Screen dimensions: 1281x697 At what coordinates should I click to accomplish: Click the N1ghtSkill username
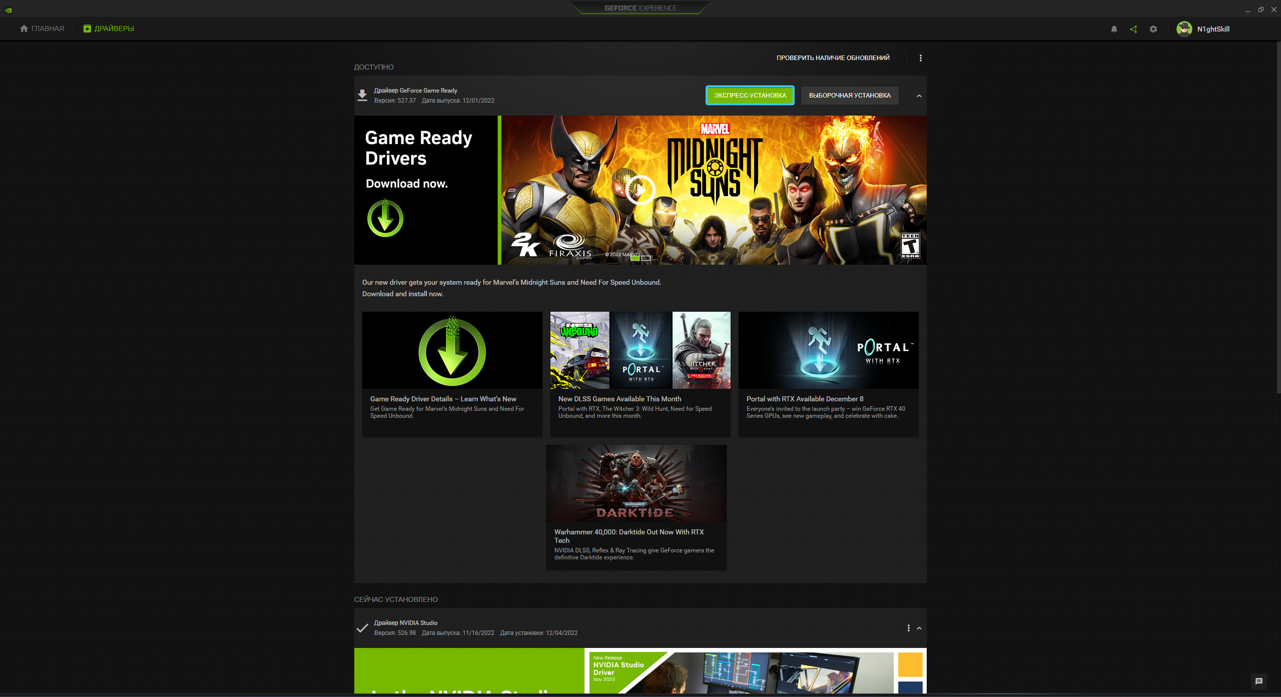coord(1213,29)
